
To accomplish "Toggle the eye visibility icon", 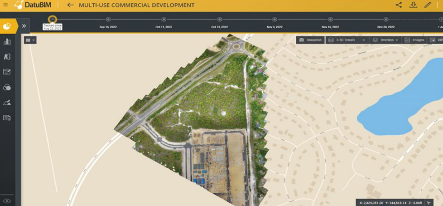I will tap(7, 201).
